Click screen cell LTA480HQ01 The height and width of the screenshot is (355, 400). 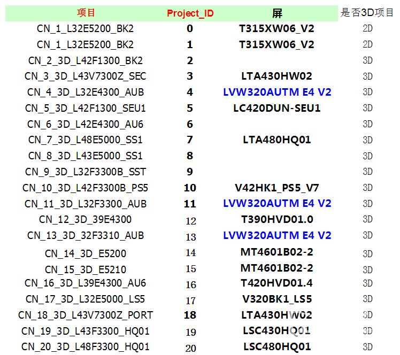(x=277, y=140)
